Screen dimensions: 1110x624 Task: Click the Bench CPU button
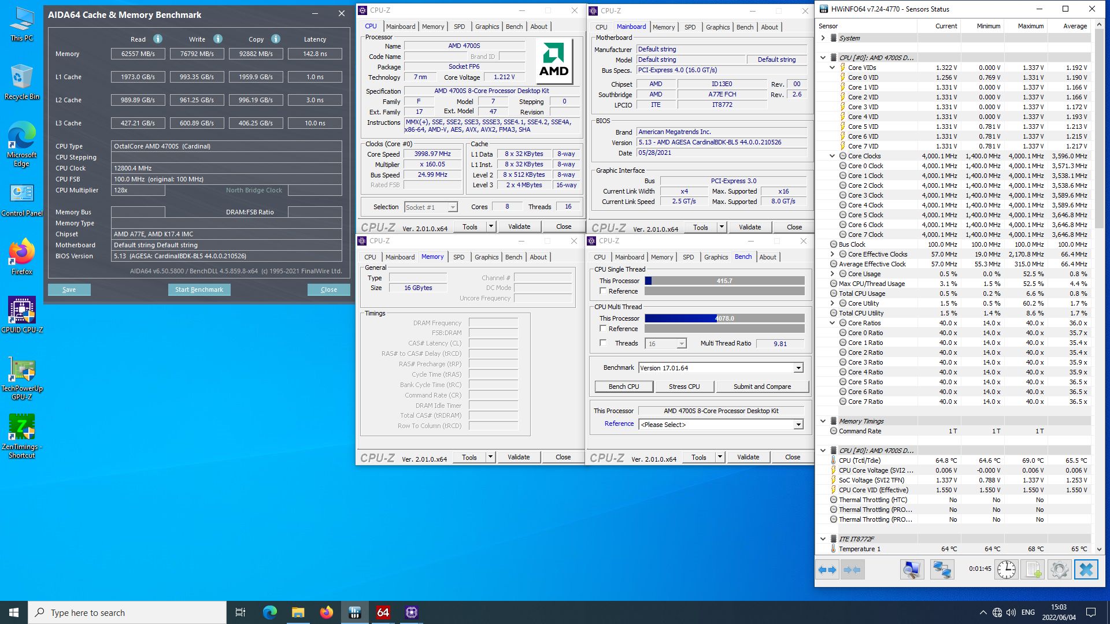point(624,387)
